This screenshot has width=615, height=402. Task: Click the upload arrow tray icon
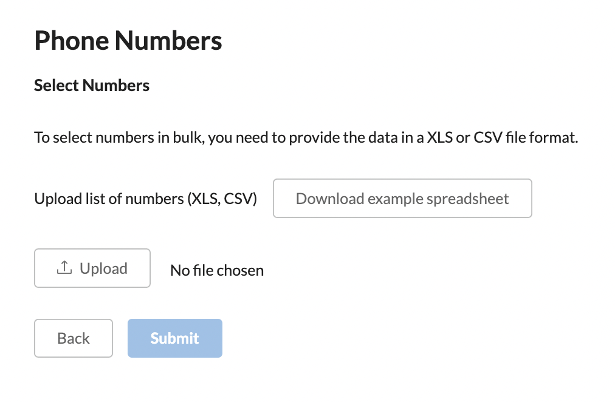point(64,268)
